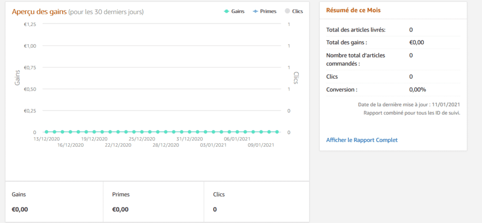Click the 19/12/2020 date axis label
482x223 pixels.
tap(94, 139)
